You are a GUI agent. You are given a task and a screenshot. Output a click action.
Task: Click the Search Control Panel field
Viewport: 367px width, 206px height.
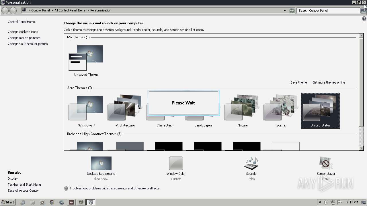click(x=328, y=11)
